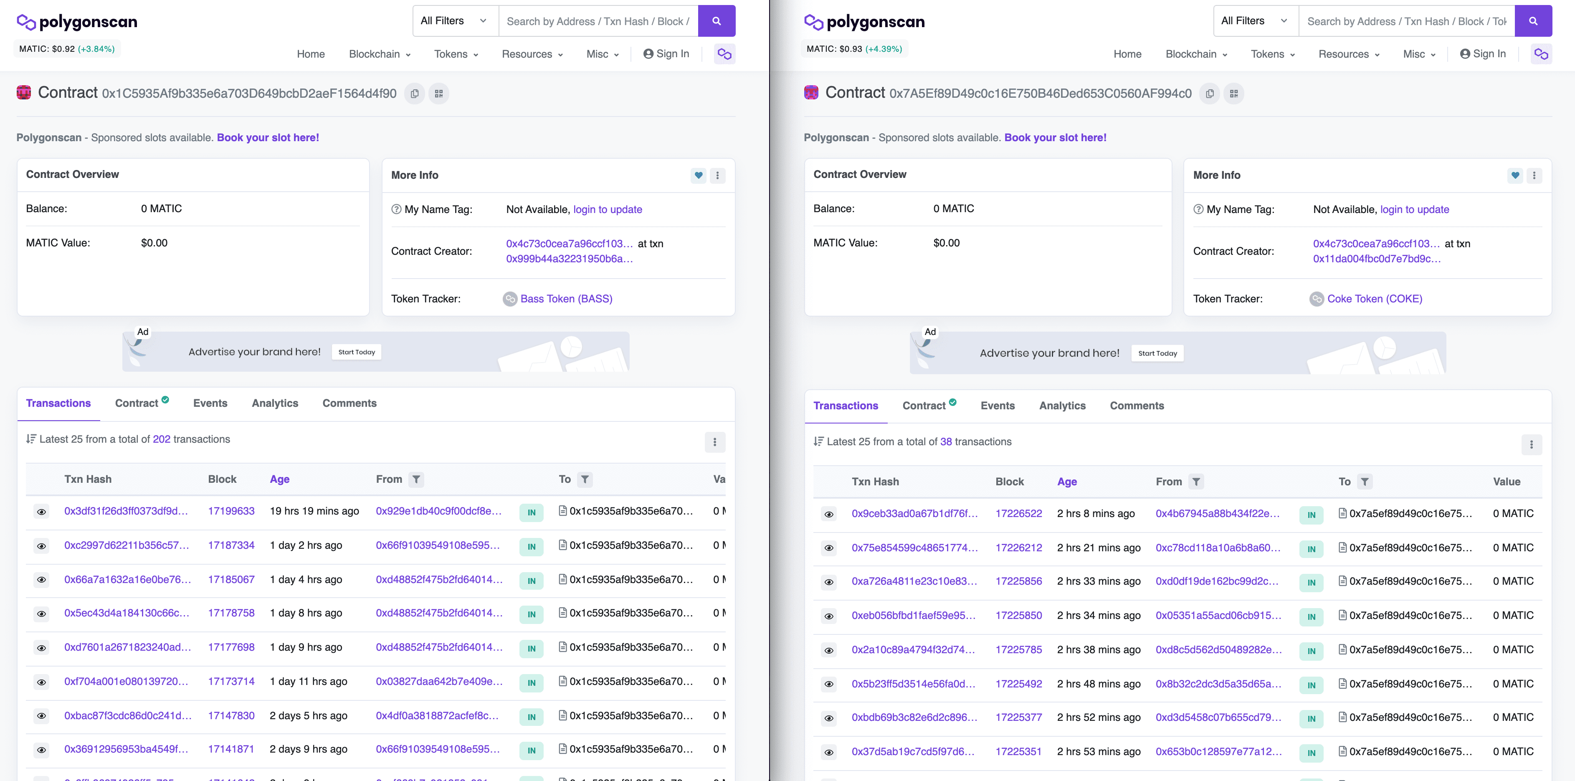
Task: Expand Blockchain menu in right window
Action: click(x=1197, y=54)
